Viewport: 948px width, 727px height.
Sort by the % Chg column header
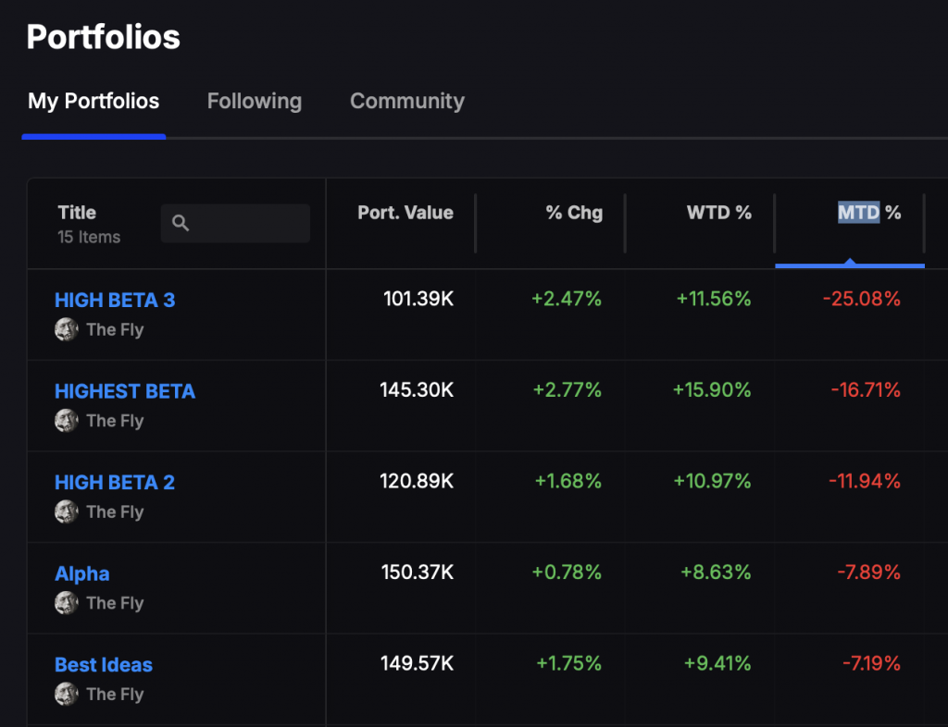point(574,213)
